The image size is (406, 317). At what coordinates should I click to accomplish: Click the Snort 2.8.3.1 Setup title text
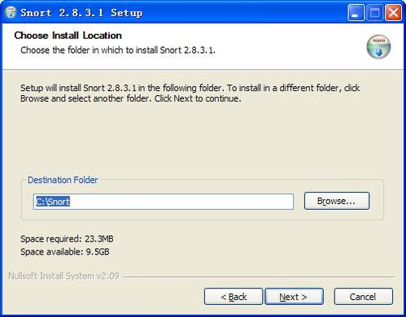(x=81, y=13)
